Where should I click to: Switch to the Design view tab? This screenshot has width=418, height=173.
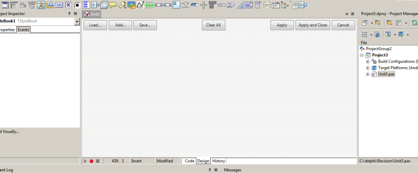pyautogui.click(x=203, y=161)
